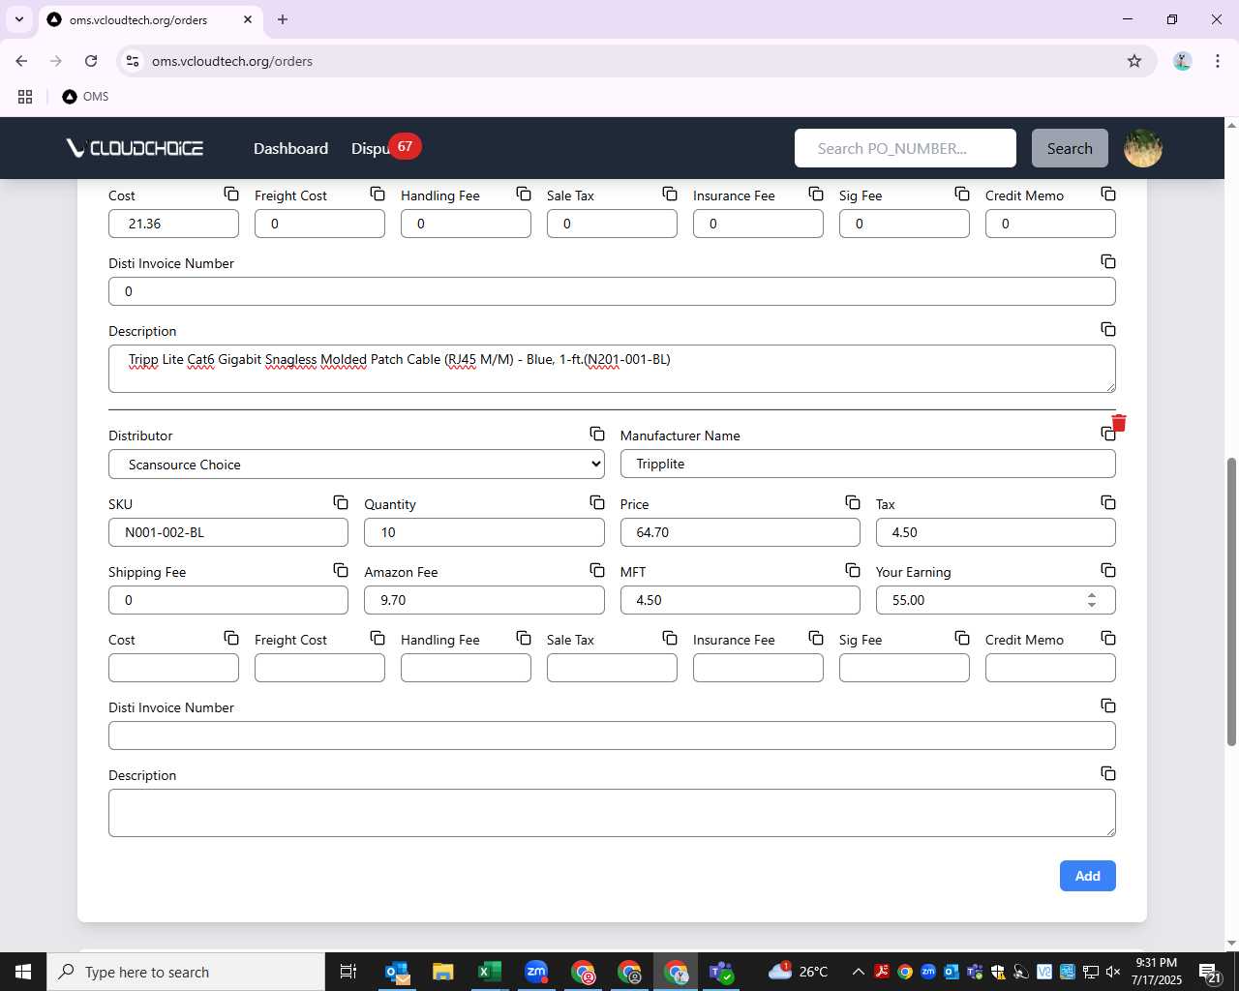The height and width of the screenshot is (991, 1239).
Task: Delete this item with the red trash icon
Action: (x=1119, y=423)
